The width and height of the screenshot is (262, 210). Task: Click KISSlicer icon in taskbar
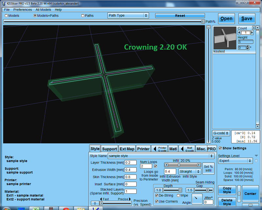[x=96, y=208]
